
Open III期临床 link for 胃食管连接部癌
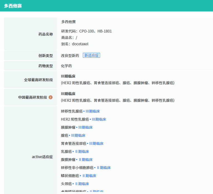pos(96,143)
